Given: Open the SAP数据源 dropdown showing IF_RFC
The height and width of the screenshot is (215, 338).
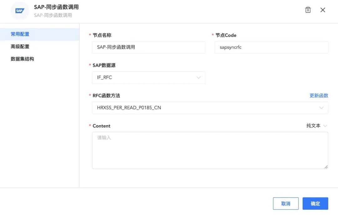Looking at the screenshot, I should tap(149, 78).
